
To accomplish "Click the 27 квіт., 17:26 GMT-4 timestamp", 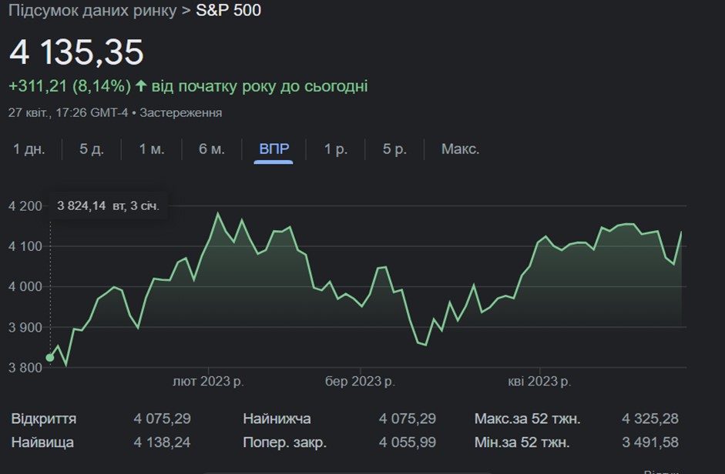I will click(x=68, y=112).
